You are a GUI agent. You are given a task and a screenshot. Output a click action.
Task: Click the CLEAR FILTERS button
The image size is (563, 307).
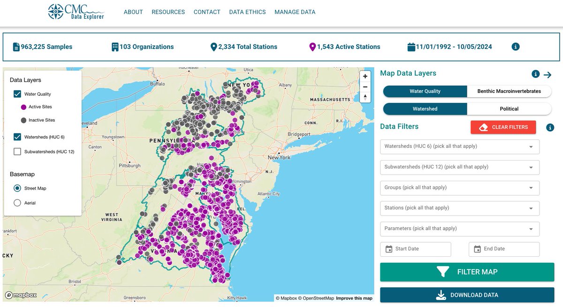point(503,127)
